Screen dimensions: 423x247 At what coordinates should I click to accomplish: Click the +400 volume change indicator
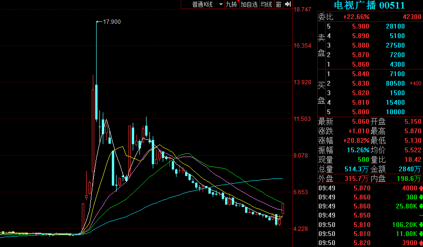(x=415, y=83)
